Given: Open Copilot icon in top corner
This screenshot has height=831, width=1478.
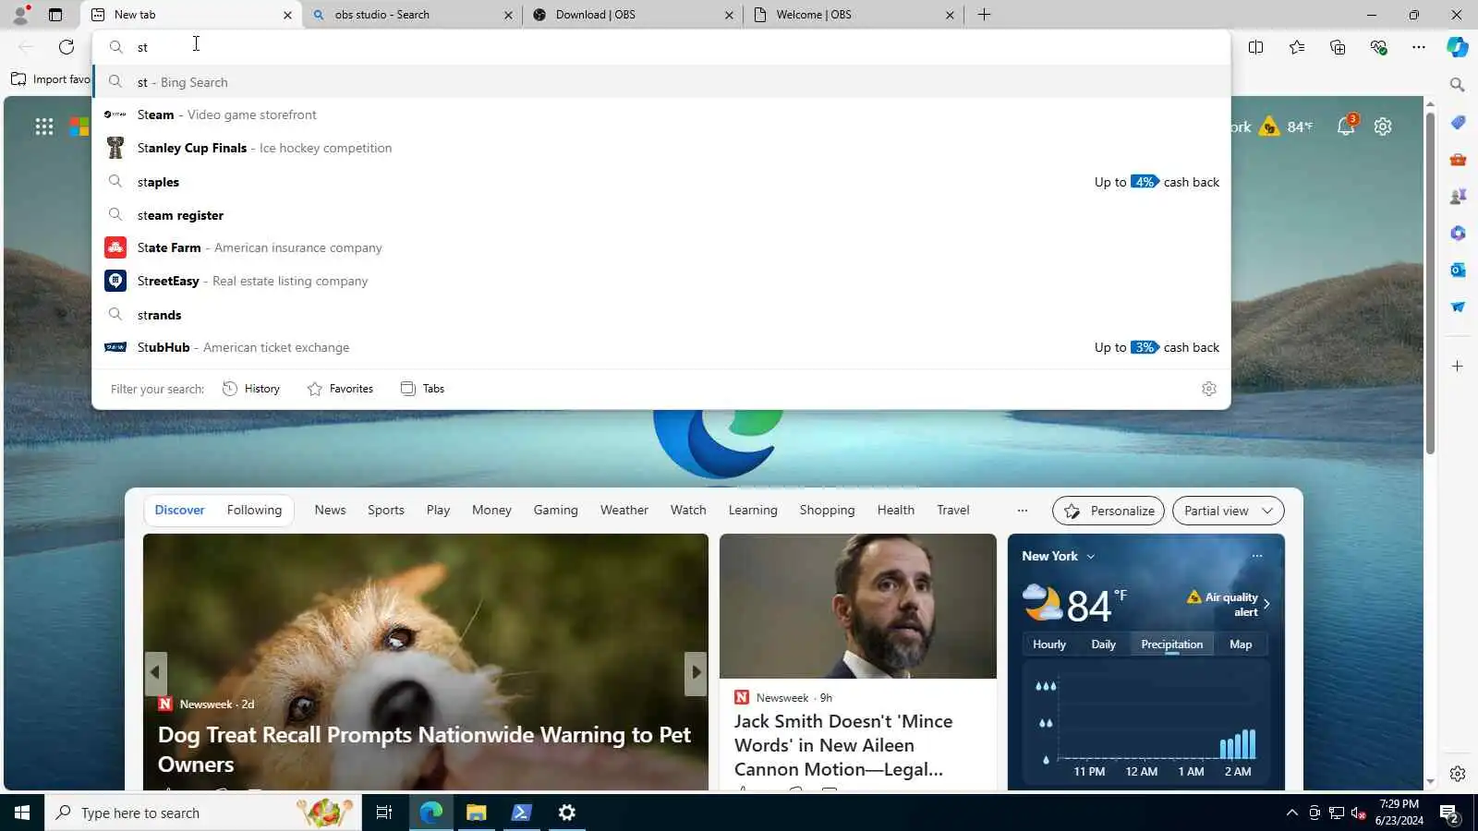Looking at the screenshot, I should pos(1458,47).
